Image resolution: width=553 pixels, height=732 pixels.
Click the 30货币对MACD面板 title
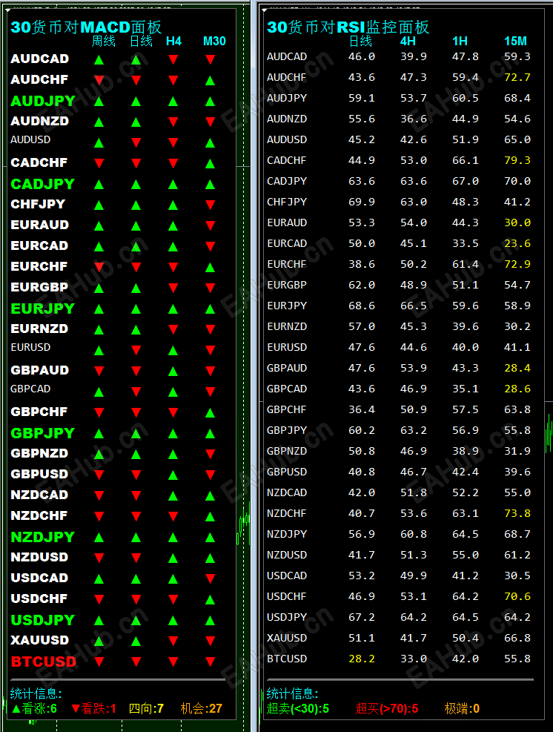pos(86,27)
